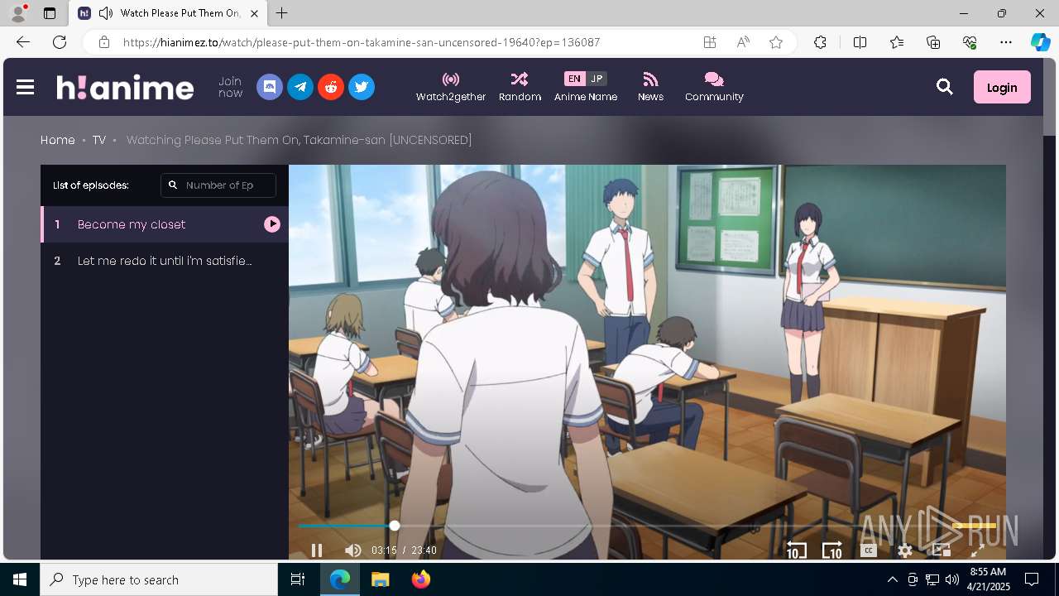Open the Twitter join link
This screenshot has width=1059, height=596.
coord(362,87)
